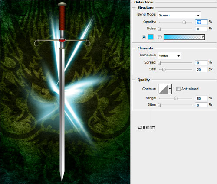The height and width of the screenshot is (184, 217).
Task: Click the Spread value field
Action: pos(201,63)
